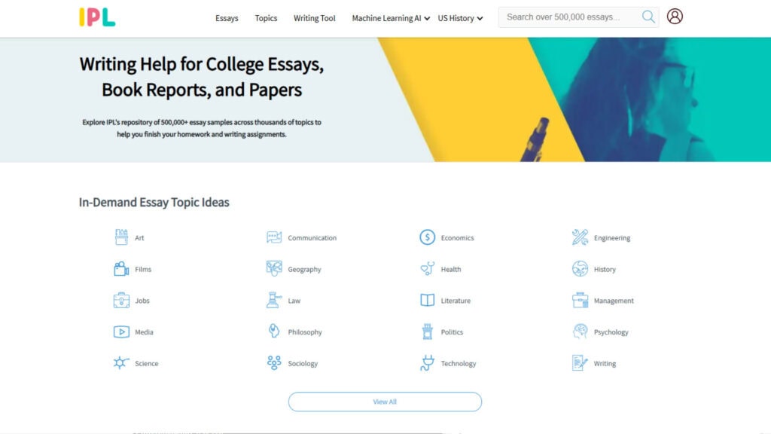Open the Health topic link

pos(451,269)
